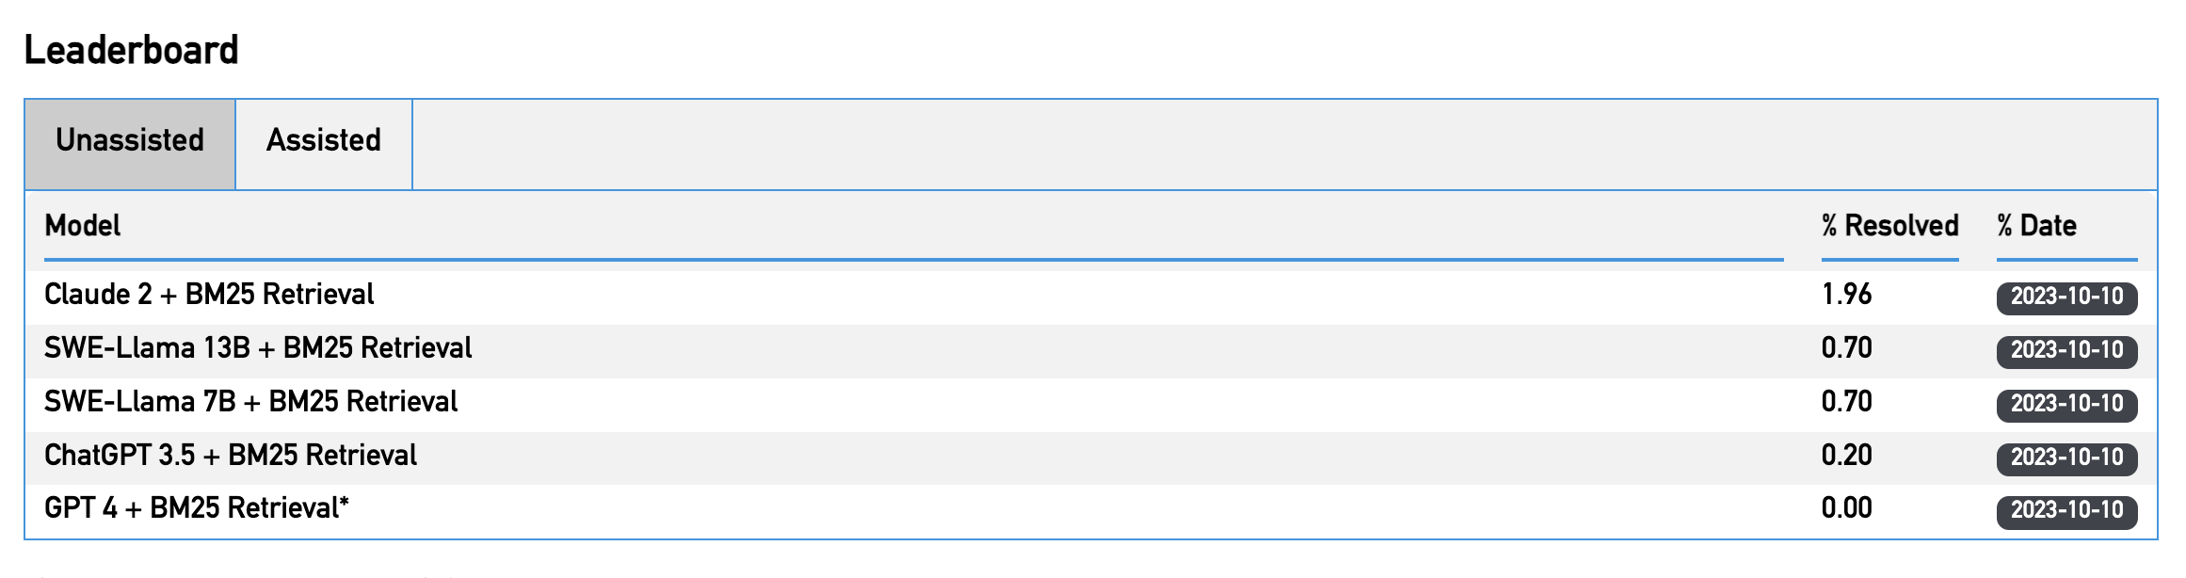
Task: Choose the ChatGPT 3.5 + BM25 Retrieval row
Action: pyautogui.click(x=231, y=456)
